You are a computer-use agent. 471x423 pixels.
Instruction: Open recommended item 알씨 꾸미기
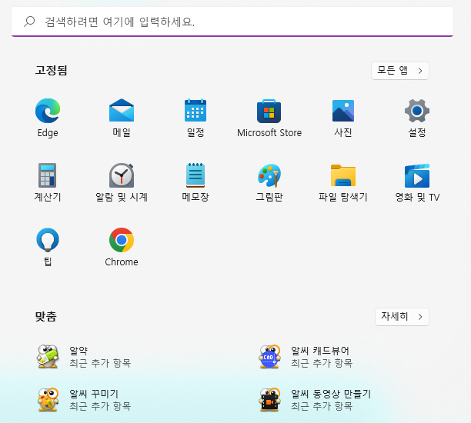pyautogui.click(x=84, y=400)
